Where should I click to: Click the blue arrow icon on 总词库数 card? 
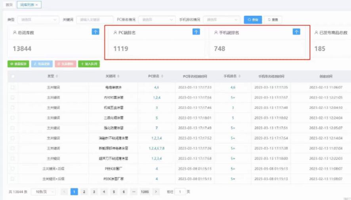point(95,32)
